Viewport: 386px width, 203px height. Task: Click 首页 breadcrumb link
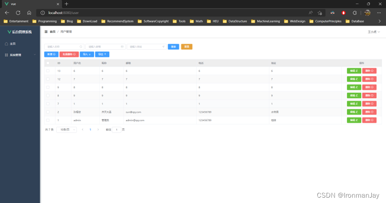(53, 32)
